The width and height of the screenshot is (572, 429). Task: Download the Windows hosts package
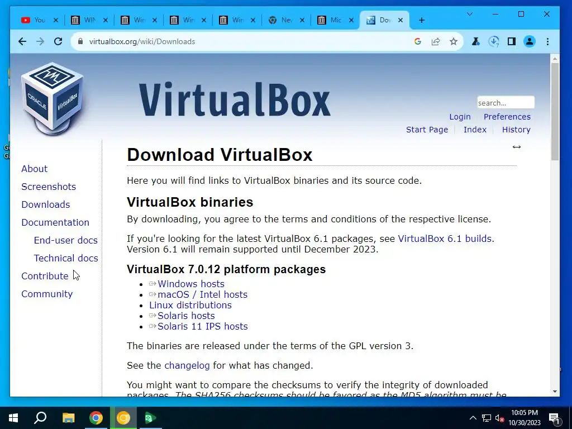tap(191, 284)
